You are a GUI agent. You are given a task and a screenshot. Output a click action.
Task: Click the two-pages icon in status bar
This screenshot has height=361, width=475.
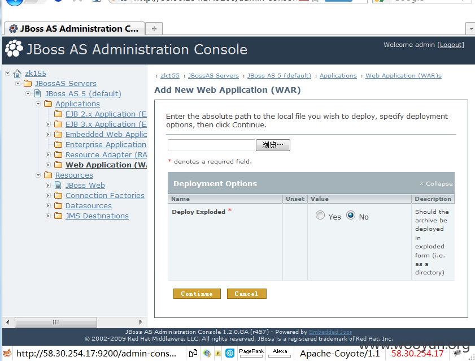click(193, 353)
